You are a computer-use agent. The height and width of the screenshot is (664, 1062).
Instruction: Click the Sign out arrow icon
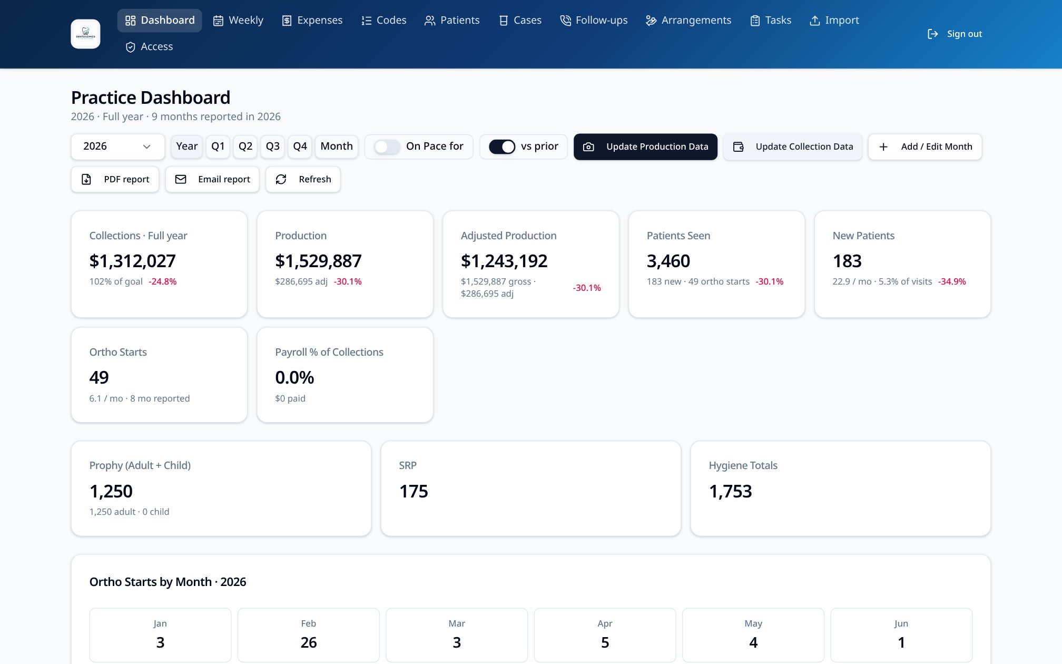[x=932, y=34]
